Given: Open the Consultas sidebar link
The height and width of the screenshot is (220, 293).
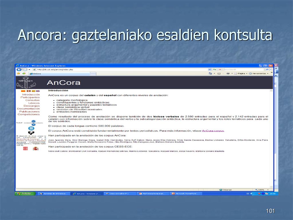Looking at the screenshot, I should 33,100.
